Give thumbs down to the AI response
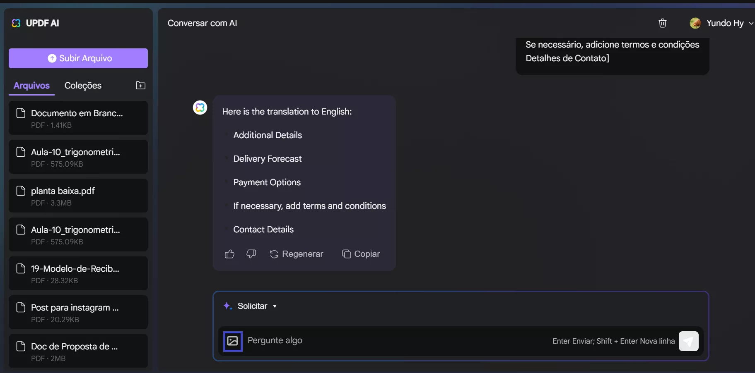The image size is (755, 373). [x=251, y=254]
